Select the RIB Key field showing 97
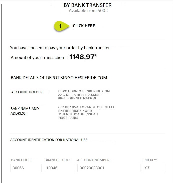Viewport: 173px width, 183px height. [x=154, y=168]
